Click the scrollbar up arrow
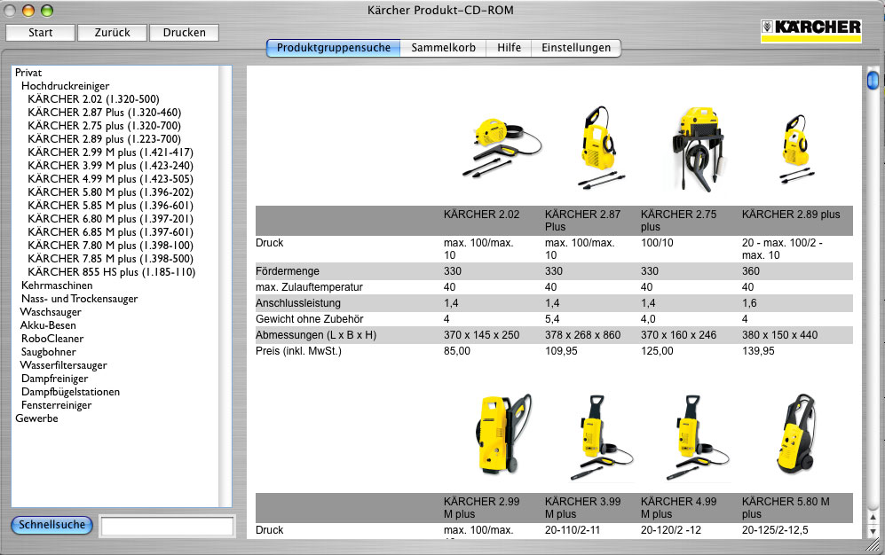885x555 pixels. click(873, 517)
